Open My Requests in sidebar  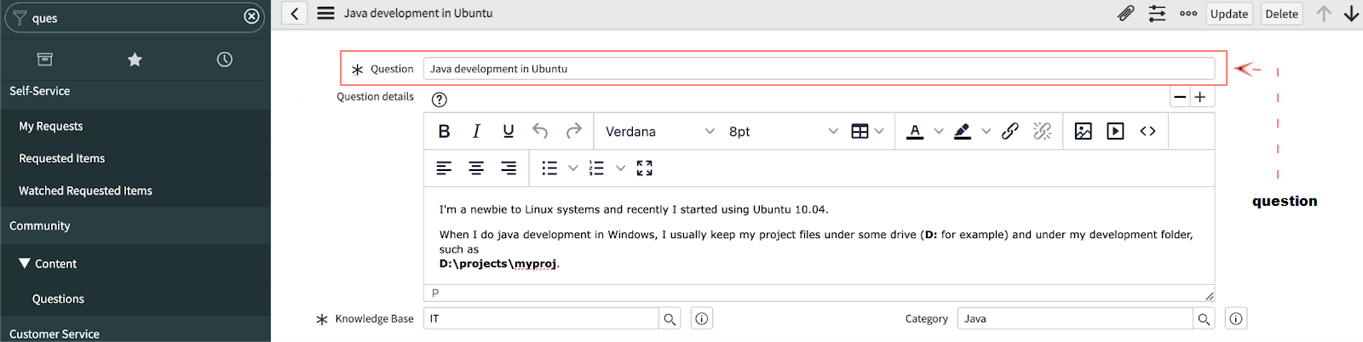tap(51, 126)
